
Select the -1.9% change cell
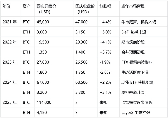coord(105,62)
